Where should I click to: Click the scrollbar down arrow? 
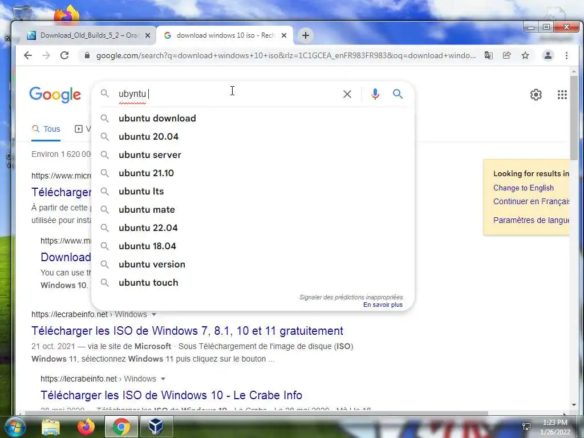click(x=574, y=405)
